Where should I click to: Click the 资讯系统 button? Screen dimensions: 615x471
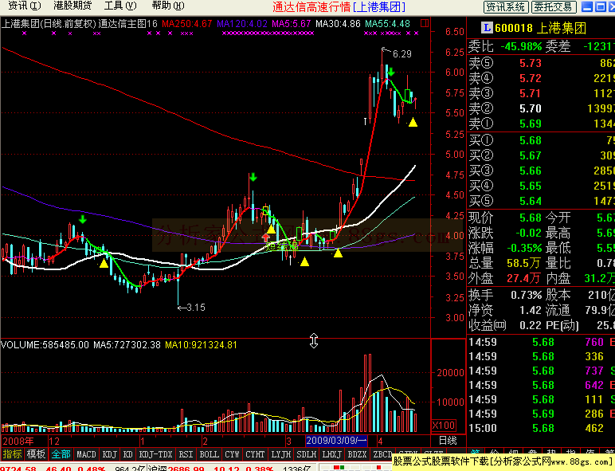coord(506,6)
